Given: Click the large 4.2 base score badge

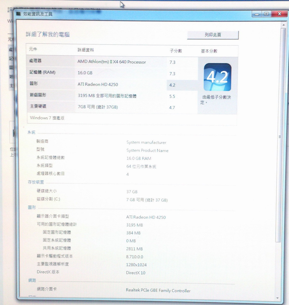Looking at the screenshot, I should point(217,77).
